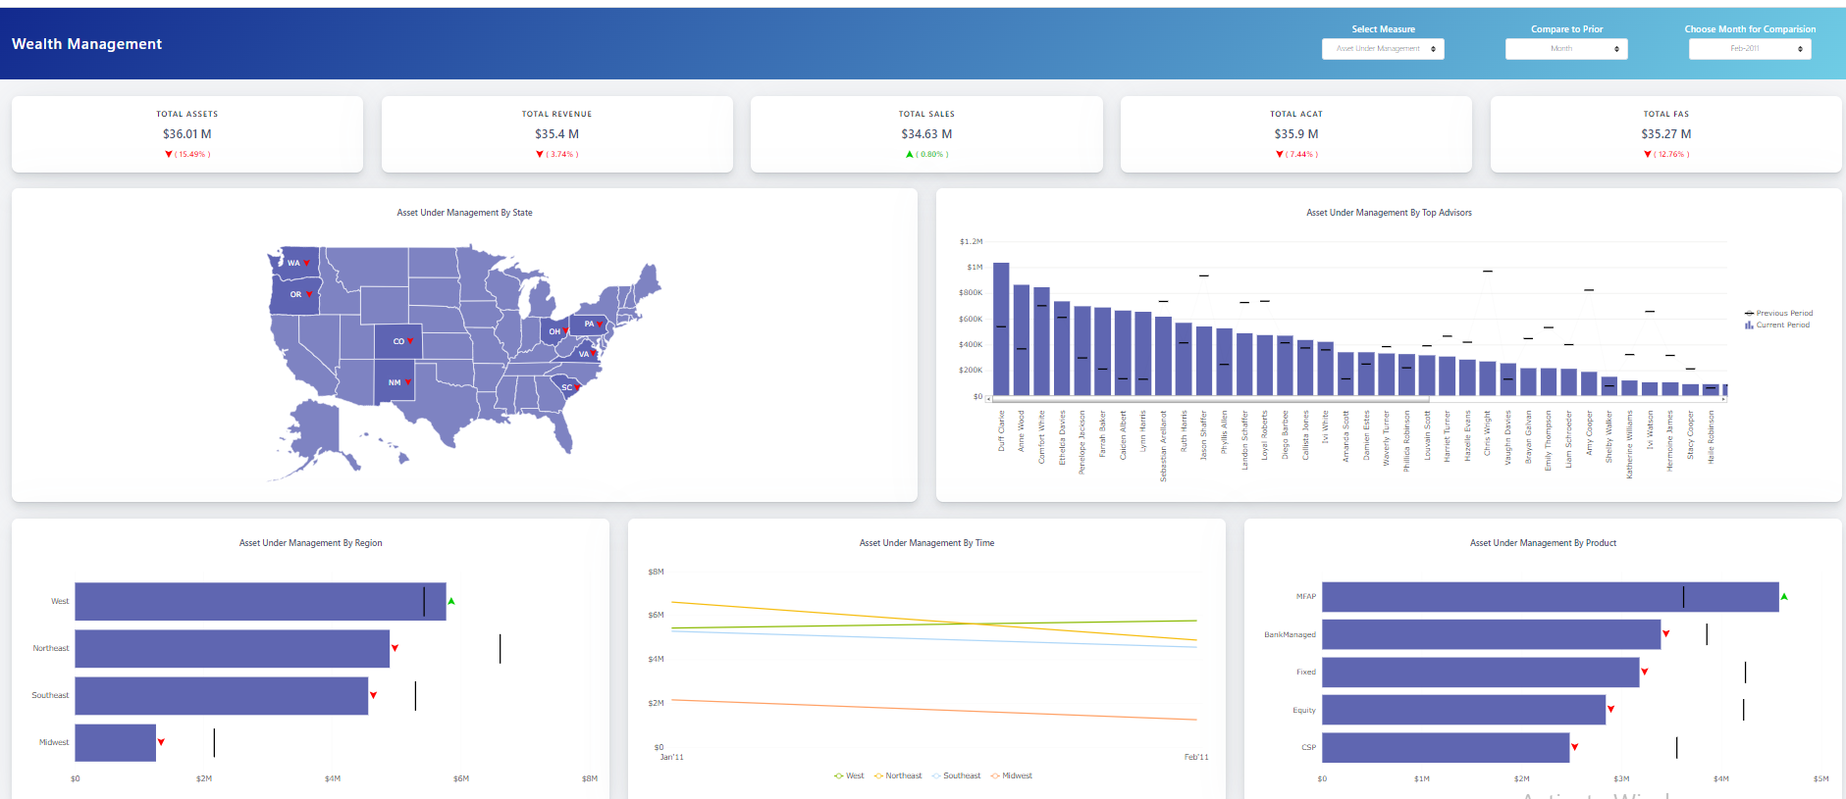Select Anne Wood's bar in advisors chart
Screen dimensions: 1846x799
tap(1022, 340)
